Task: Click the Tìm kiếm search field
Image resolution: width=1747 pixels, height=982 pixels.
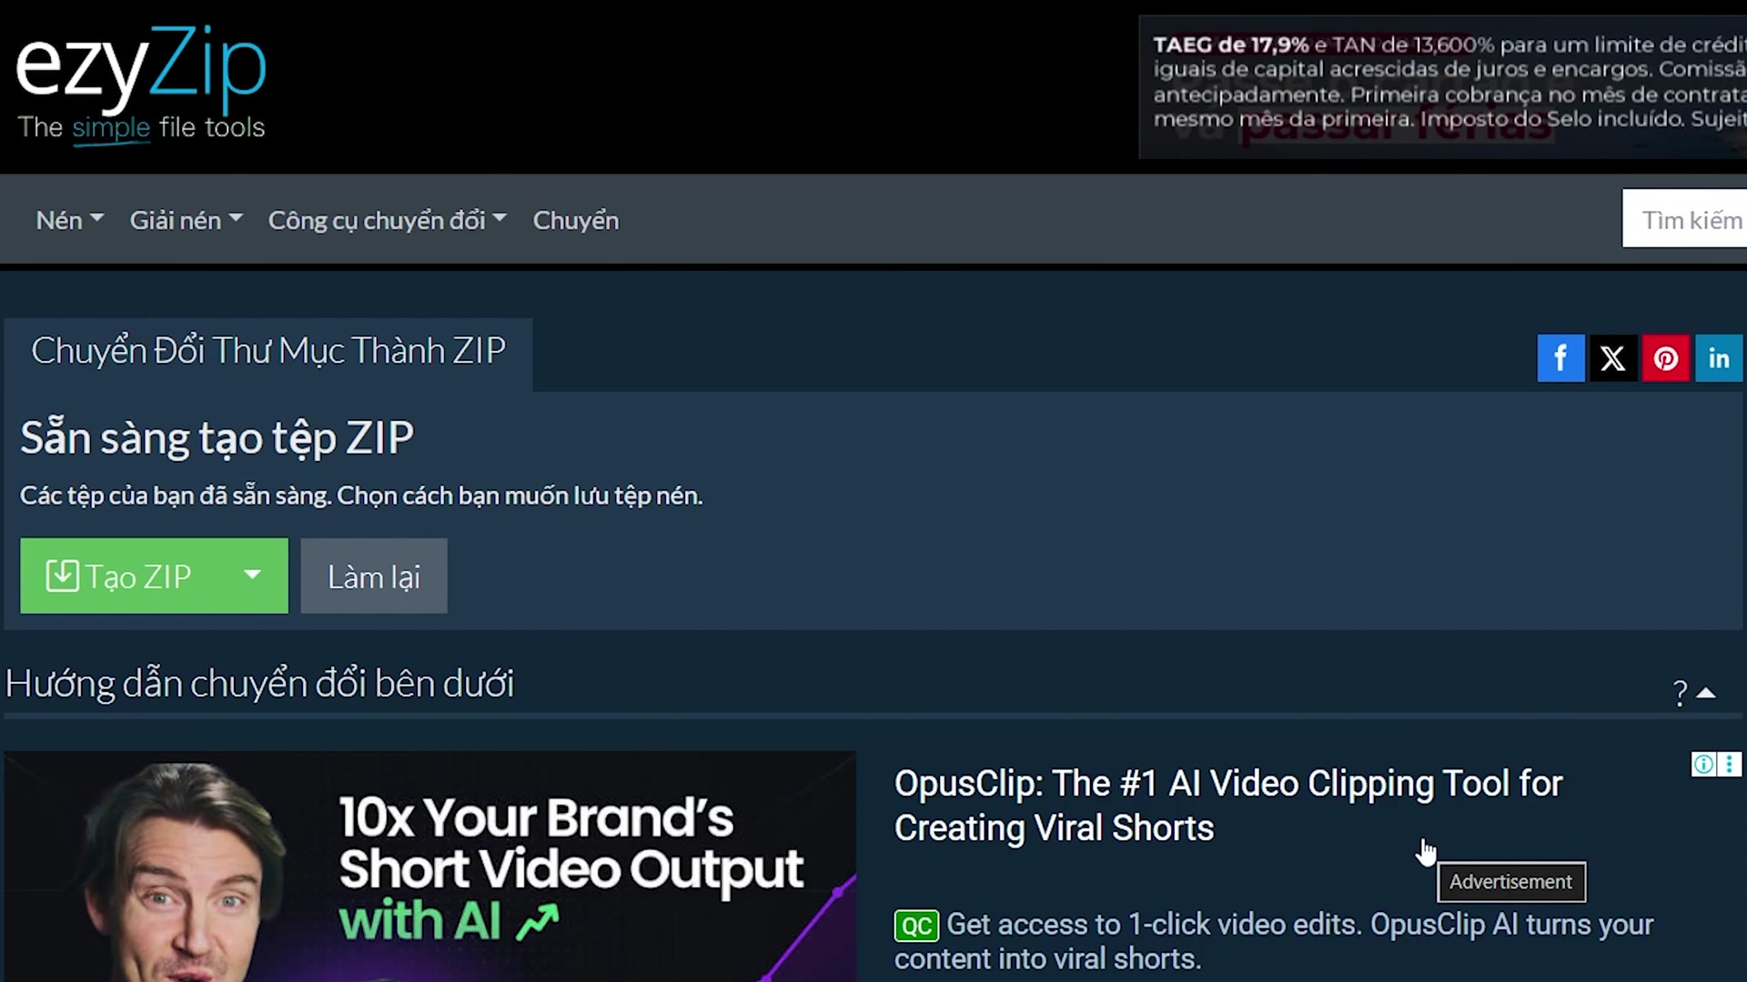Action: coord(1688,220)
